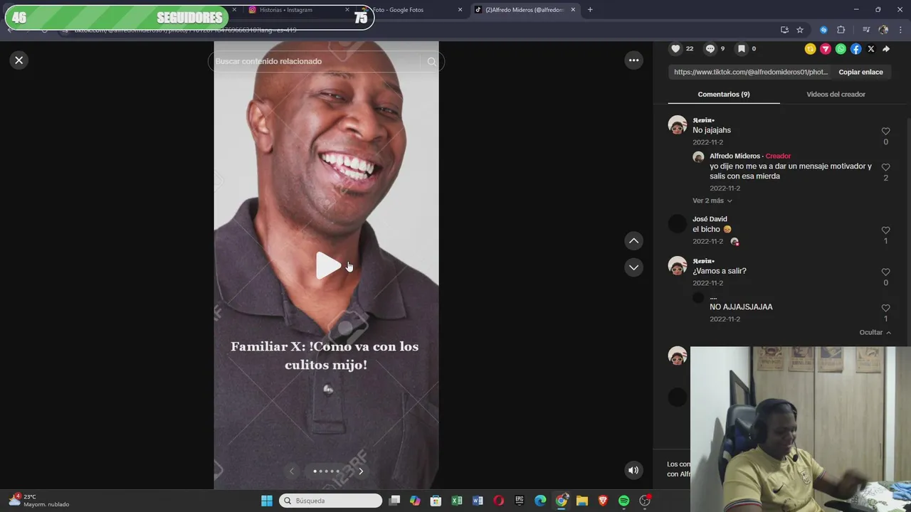Open the Extensions puzzle icon
This screenshot has width=911, height=512.
click(x=841, y=30)
